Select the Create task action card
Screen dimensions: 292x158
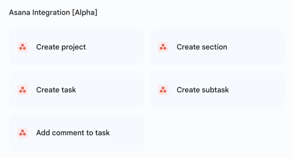(x=76, y=90)
